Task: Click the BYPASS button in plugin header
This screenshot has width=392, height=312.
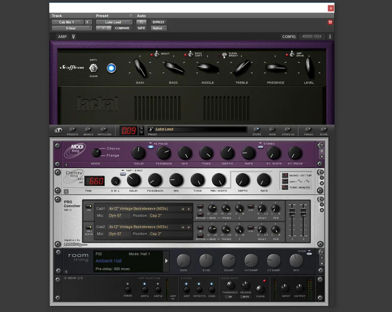Action: coord(158,22)
